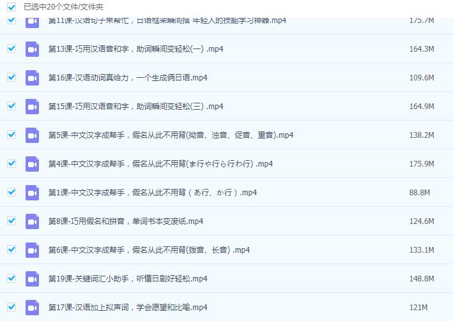Click the 第17课-汉语加上拟声词 file name

pos(128,308)
